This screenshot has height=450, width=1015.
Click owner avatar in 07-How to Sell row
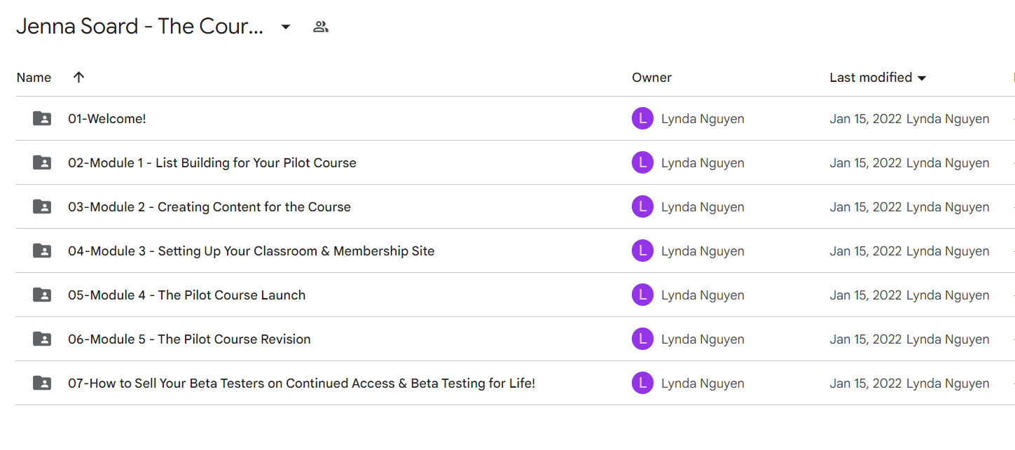tap(642, 383)
